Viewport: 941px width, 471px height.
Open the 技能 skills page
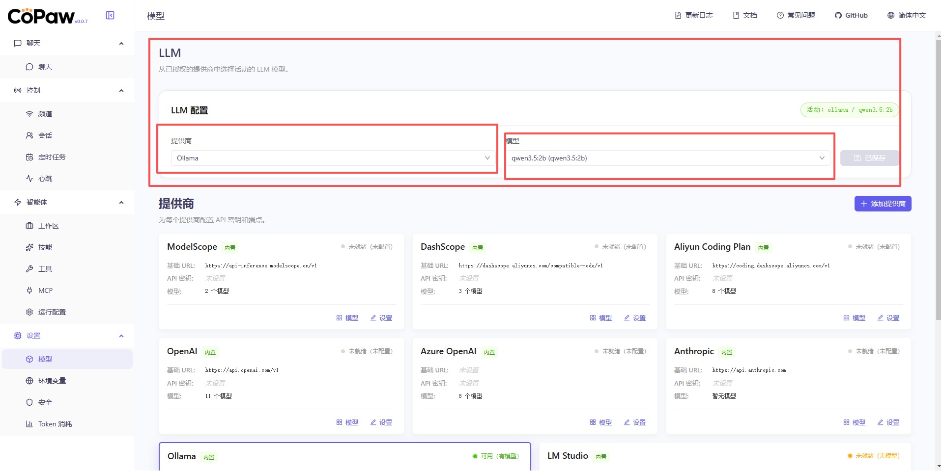(45, 247)
